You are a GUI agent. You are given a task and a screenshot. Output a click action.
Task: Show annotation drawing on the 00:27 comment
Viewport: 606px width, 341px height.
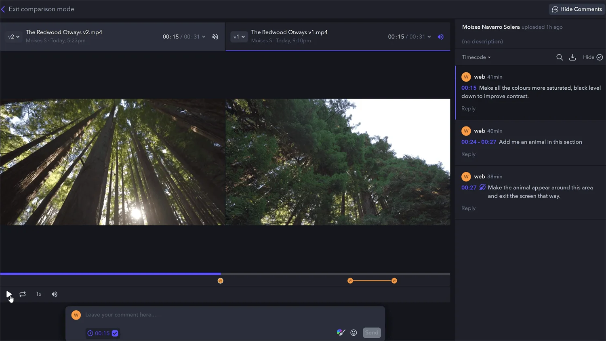(x=482, y=187)
